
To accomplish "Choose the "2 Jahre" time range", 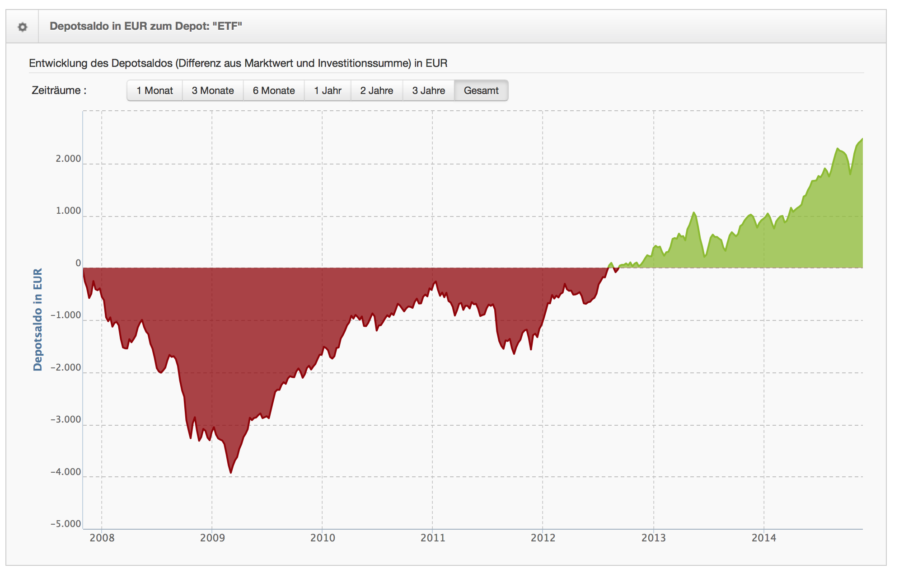I will tap(377, 90).
